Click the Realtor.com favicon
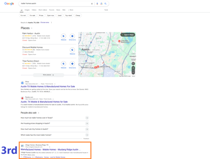Viewport: 210px width, 159px height. (22, 98)
